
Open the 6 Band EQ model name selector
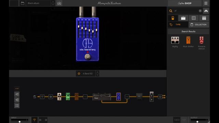(88, 73)
